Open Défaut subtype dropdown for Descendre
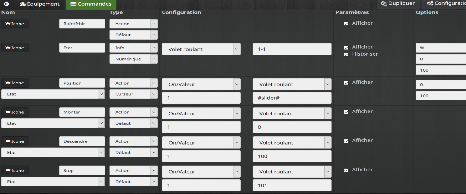This screenshot has width=466, height=194. click(x=133, y=152)
